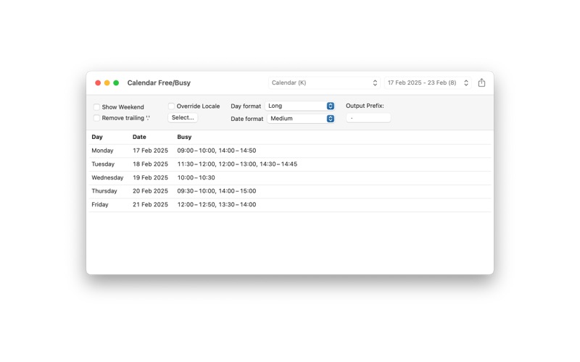The height and width of the screenshot is (362, 580).
Task: Open the Date format dropdown set to Medium
Action: [301, 119]
